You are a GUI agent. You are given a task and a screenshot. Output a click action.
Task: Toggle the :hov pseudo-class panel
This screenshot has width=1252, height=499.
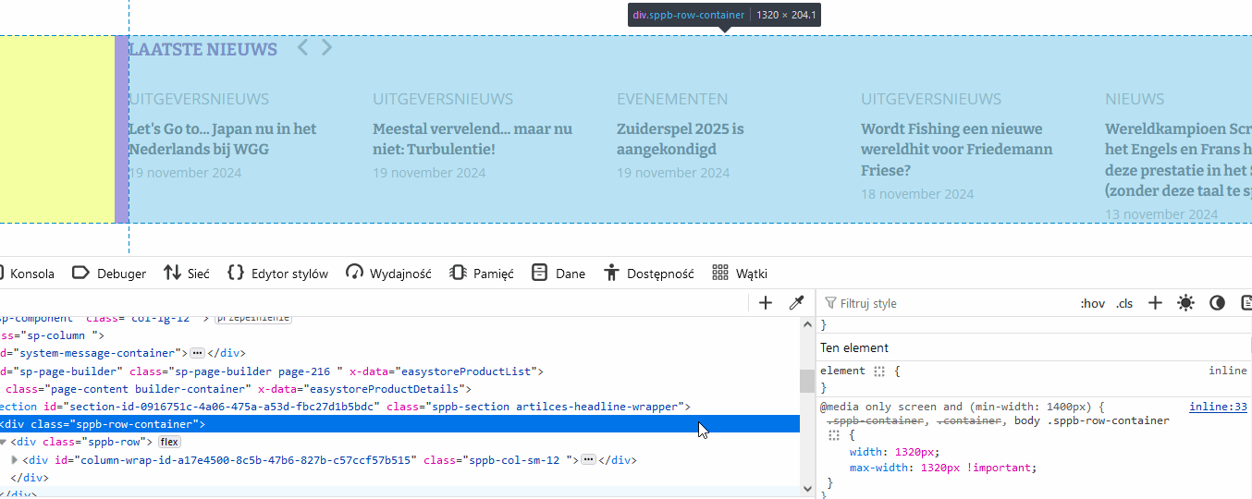point(1092,303)
